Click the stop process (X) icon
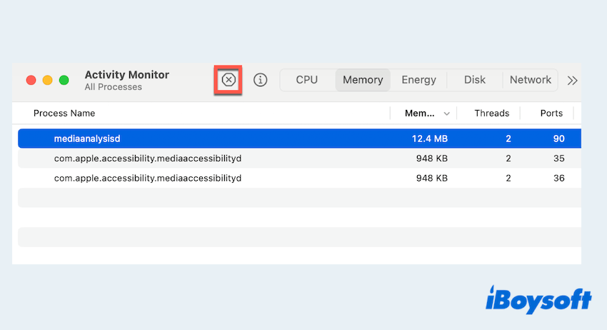Image resolution: width=607 pixels, height=330 pixels. [x=229, y=80]
